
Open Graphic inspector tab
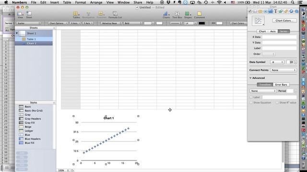coord(281,11)
